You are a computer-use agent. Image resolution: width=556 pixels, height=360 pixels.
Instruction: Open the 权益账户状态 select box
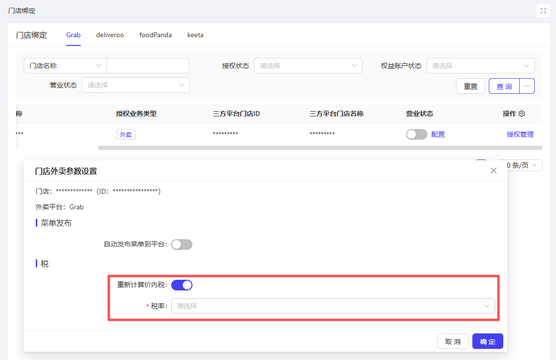point(480,66)
